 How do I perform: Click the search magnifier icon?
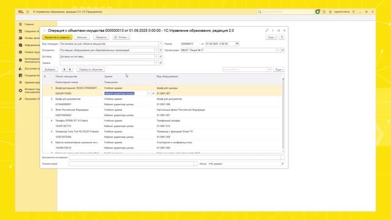tap(260, 12)
